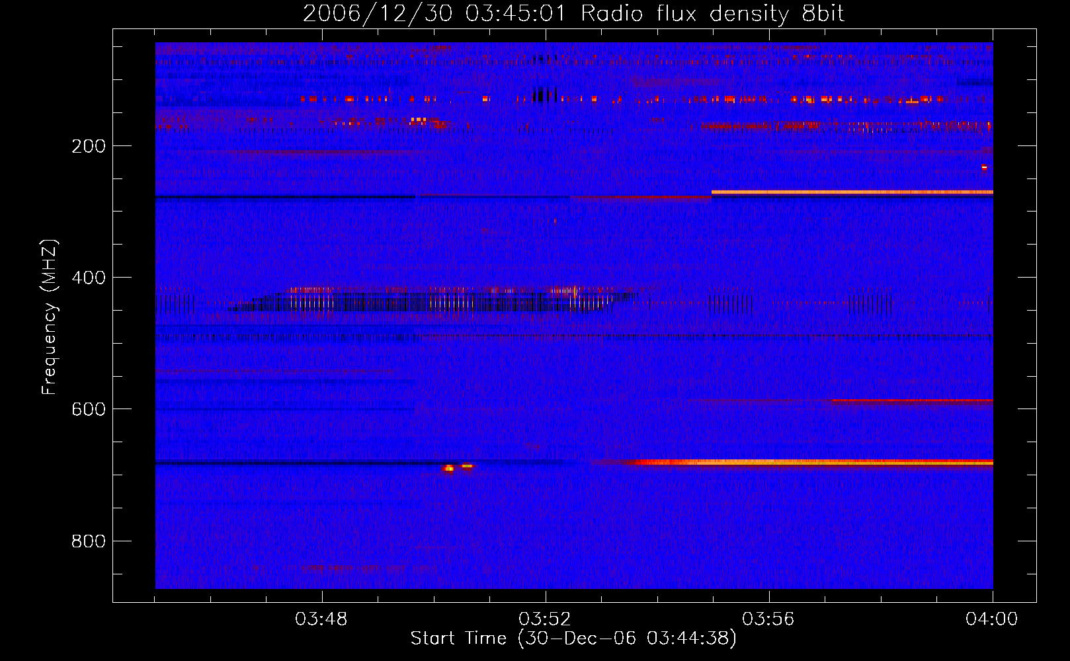
Task: Click the small white-red spot near 235 MHz at right
Action: point(984,168)
